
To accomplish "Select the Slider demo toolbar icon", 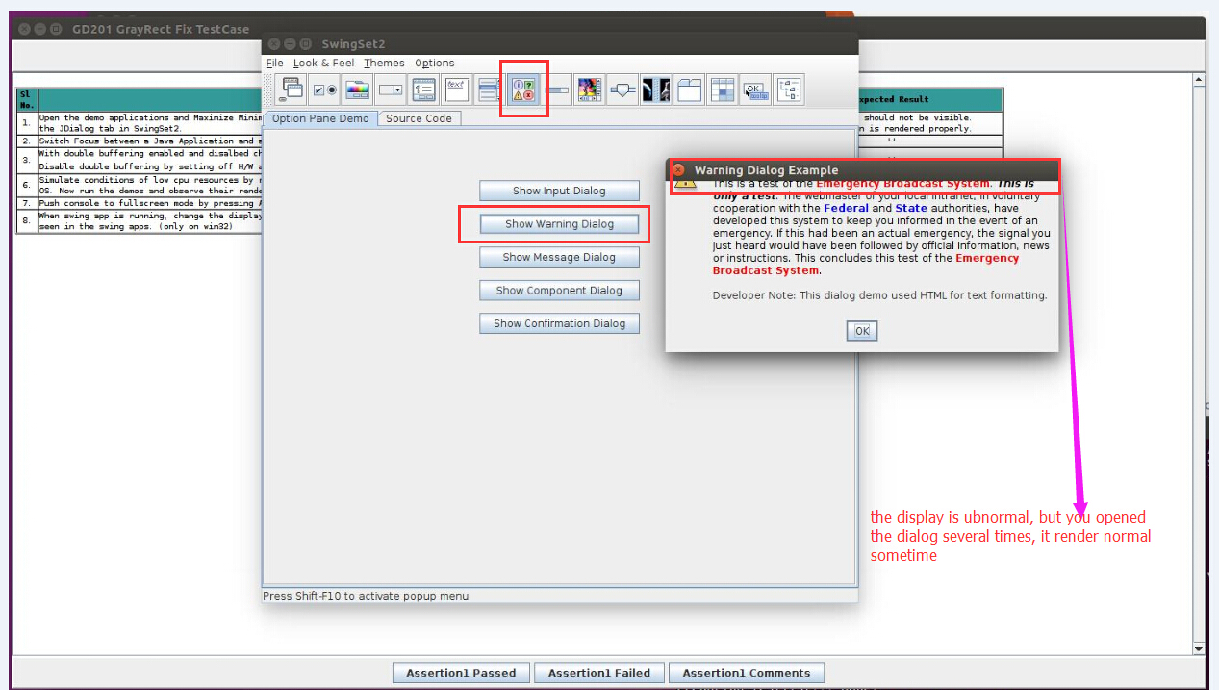I will coord(623,89).
